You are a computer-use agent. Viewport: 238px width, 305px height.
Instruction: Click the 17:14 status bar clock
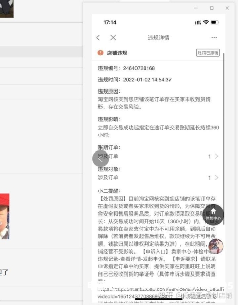[110, 22]
